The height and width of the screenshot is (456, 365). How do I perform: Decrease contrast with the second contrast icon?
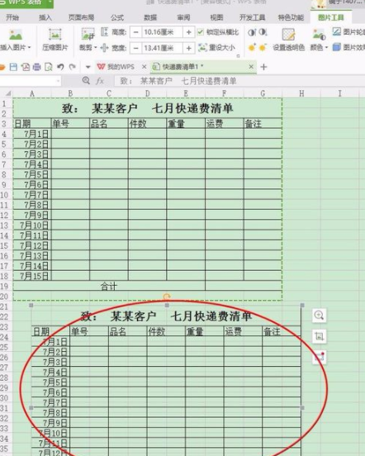263,32
